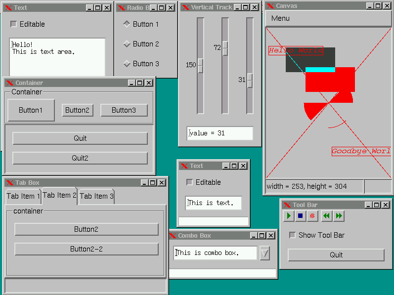This screenshot has width=394, height=295.
Task: Switch to Tab Item 1
Action: pos(23,196)
